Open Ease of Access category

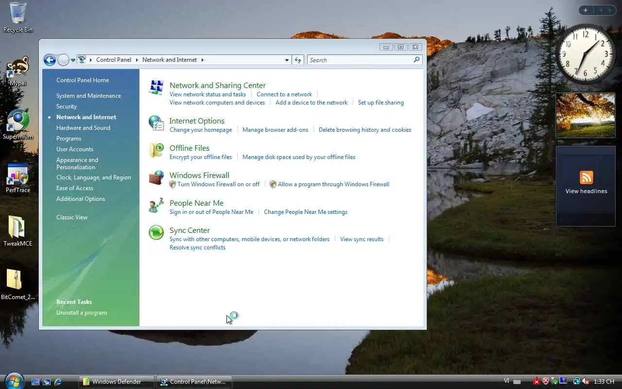tap(75, 188)
